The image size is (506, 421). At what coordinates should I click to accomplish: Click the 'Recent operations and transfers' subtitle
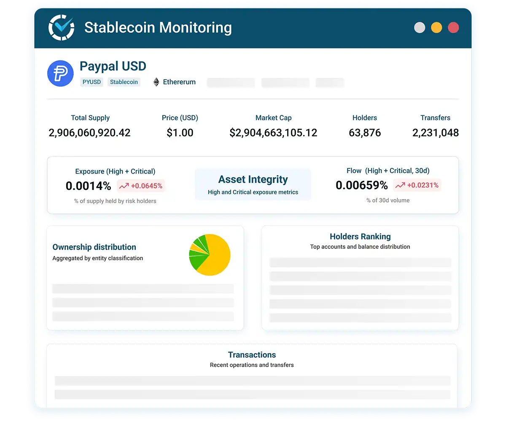[x=252, y=365]
